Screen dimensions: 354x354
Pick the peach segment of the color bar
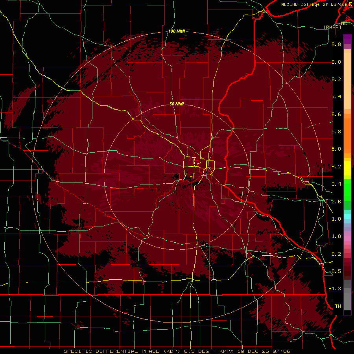coord(347,81)
